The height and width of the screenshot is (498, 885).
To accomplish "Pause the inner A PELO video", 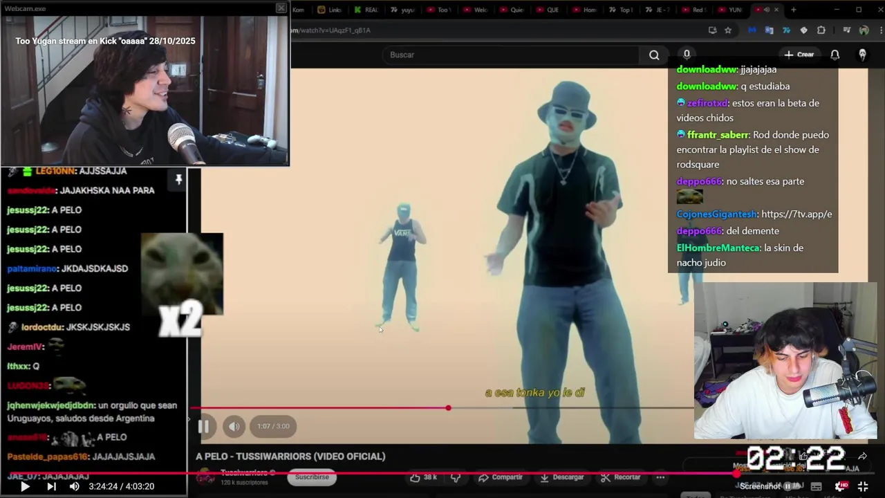I will (x=204, y=426).
